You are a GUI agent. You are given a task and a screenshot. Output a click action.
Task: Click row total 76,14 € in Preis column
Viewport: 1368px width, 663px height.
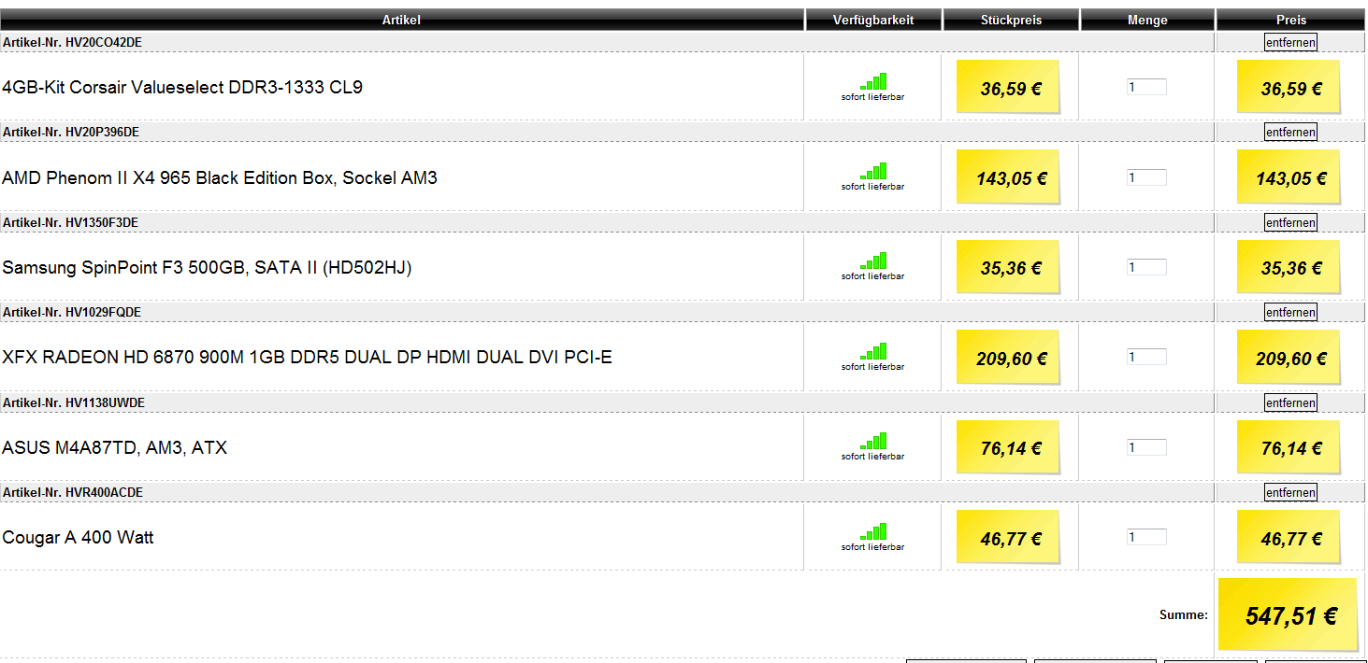pyautogui.click(x=1289, y=447)
